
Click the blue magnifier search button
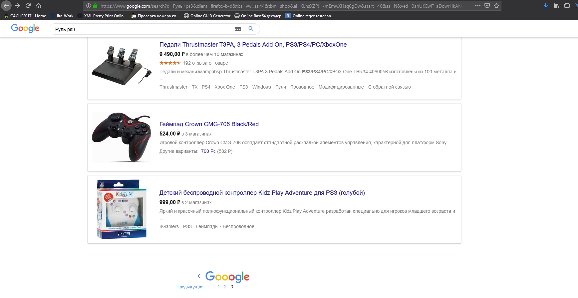click(251, 29)
